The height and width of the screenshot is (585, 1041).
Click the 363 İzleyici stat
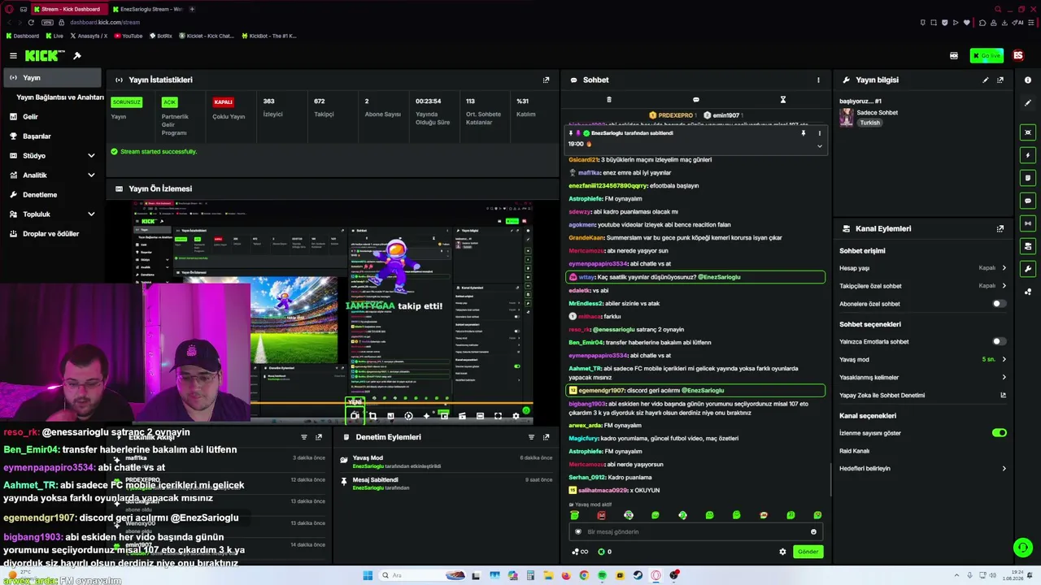(x=272, y=107)
